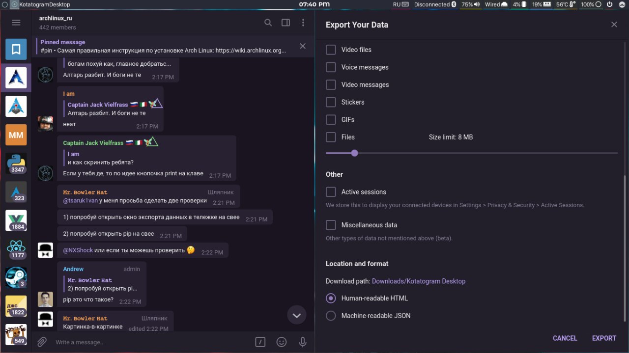Click the I am sender name
Image resolution: width=629 pixels, height=353 pixels.
point(69,94)
